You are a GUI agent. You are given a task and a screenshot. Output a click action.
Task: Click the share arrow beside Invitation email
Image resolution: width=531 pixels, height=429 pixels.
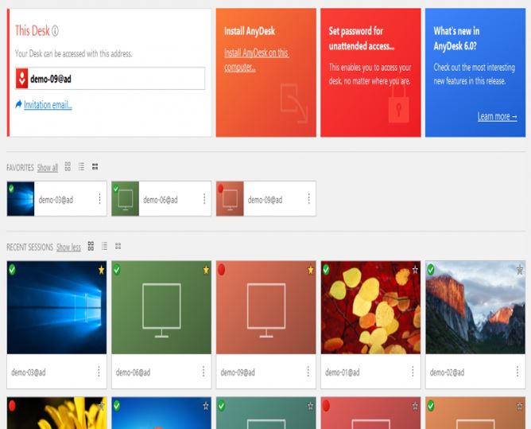tap(18, 104)
